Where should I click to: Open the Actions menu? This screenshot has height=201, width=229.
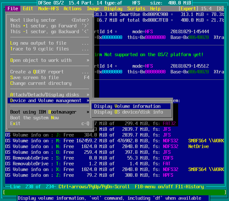[73, 9]
